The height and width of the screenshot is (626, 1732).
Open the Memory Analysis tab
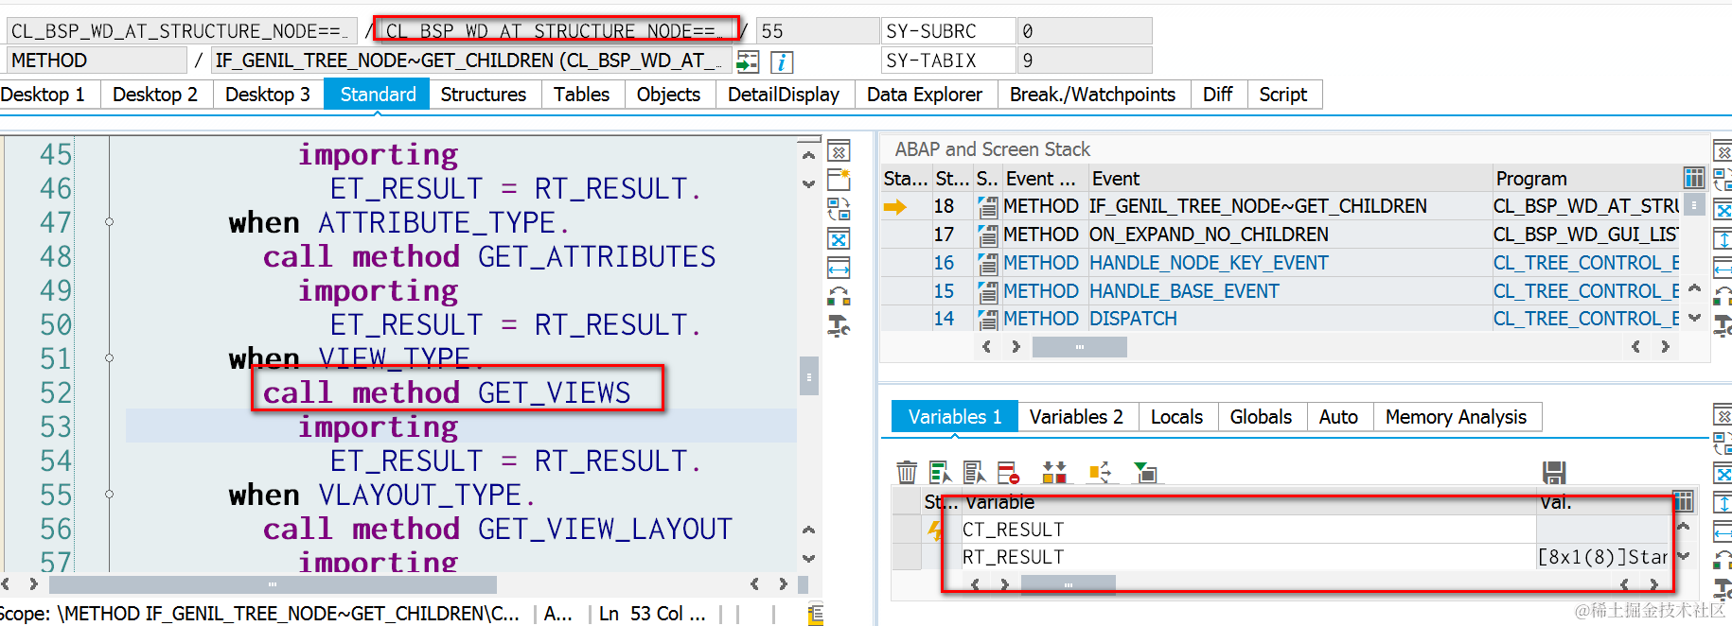point(1457,417)
